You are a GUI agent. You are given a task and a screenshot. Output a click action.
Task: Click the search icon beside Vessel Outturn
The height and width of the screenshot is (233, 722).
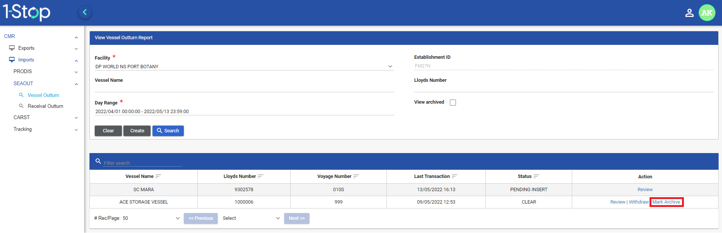click(21, 95)
